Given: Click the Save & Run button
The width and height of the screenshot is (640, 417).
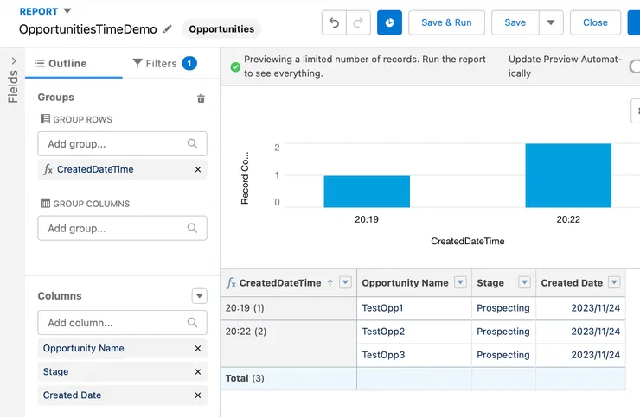Looking at the screenshot, I should 446,23.
